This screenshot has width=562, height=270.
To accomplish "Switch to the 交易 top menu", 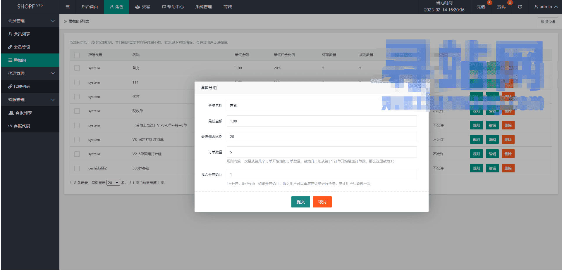I will [142, 7].
